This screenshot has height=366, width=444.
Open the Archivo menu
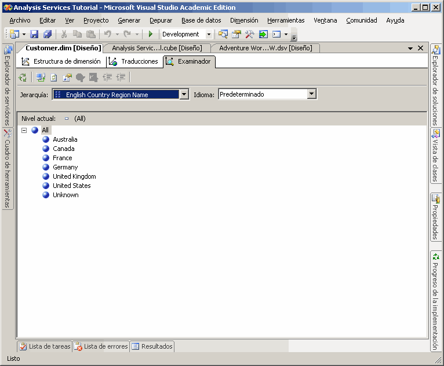(20, 20)
